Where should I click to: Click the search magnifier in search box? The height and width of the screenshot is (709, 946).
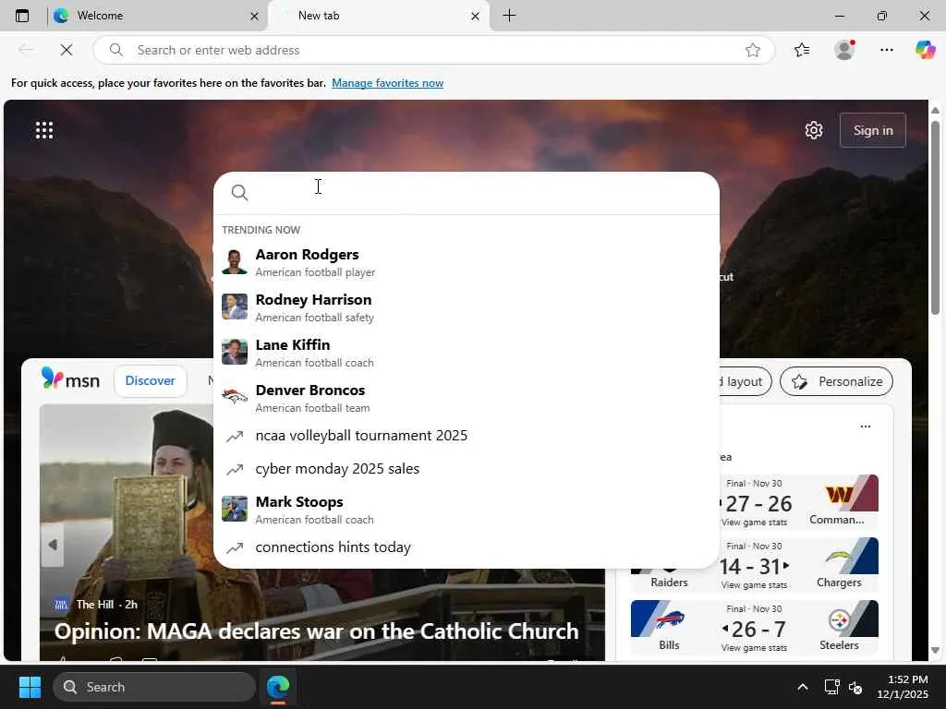click(x=239, y=192)
